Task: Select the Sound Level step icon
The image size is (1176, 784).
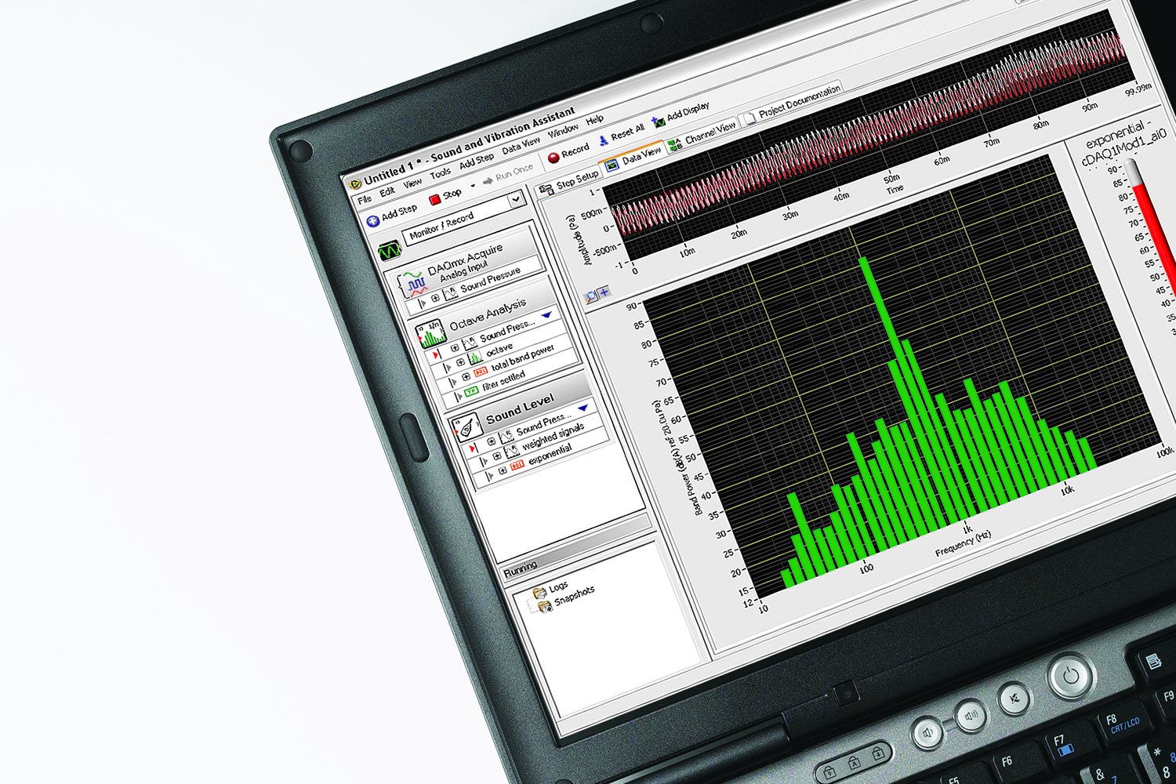Action: pos(467,426)
